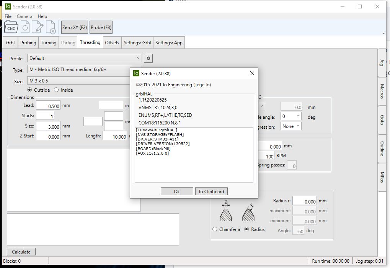Open the Settings: Grbl tab
Image resolution: width=390 pixels, height=268 pixels.
[137, 43]
